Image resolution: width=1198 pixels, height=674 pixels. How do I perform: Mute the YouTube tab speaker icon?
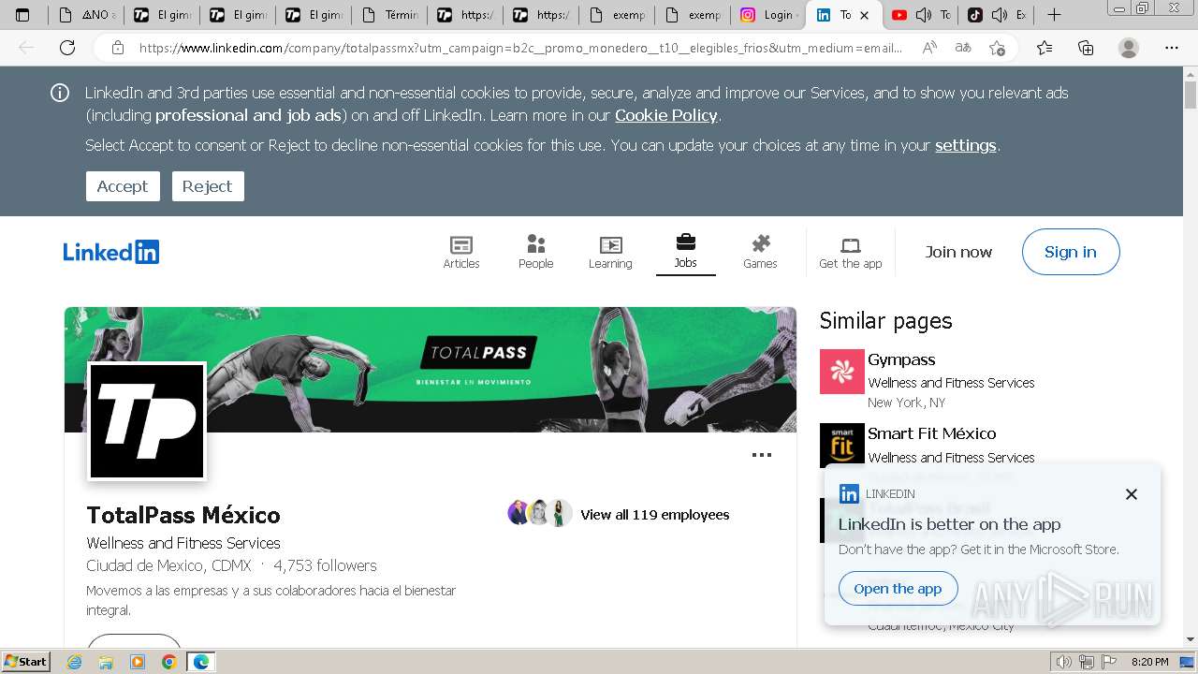point(924,15)
